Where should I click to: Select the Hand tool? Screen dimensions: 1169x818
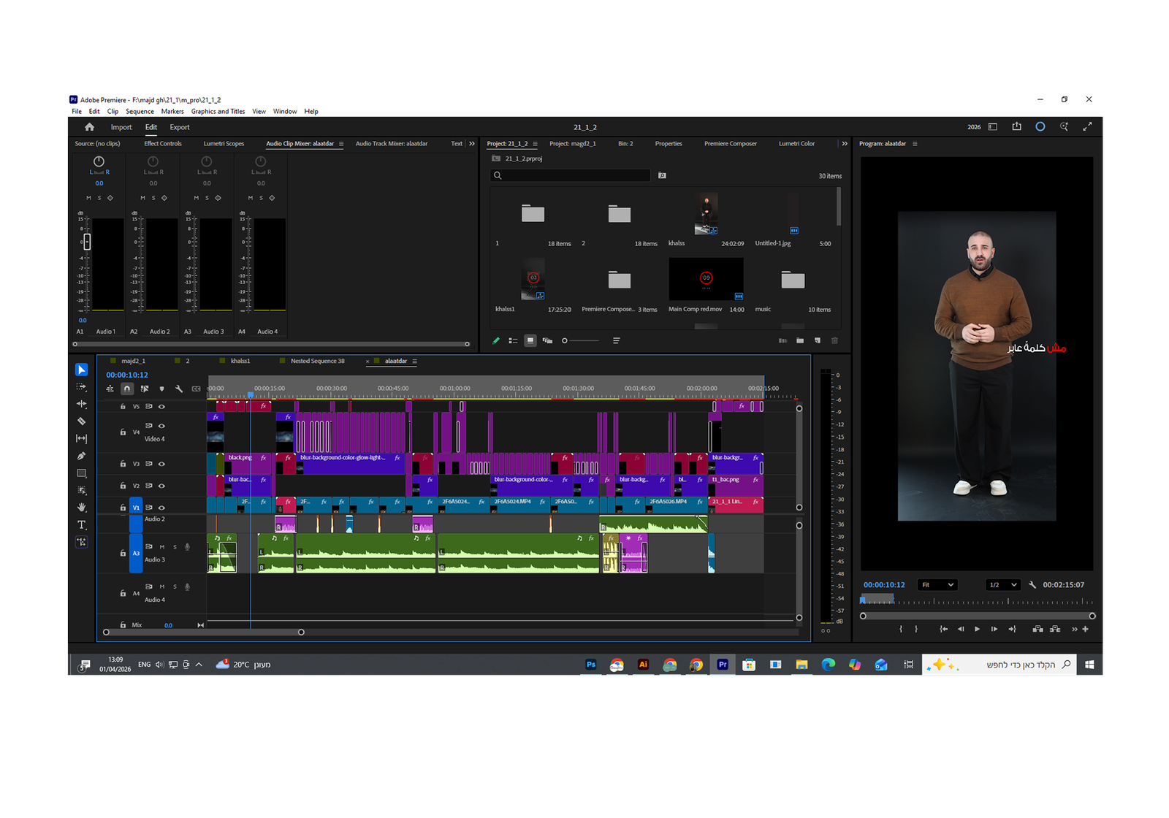click(x=81, y=508)
